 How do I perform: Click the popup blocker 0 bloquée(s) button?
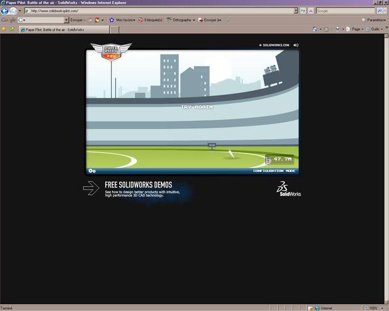pyautogui.click(x=150, y=20)
